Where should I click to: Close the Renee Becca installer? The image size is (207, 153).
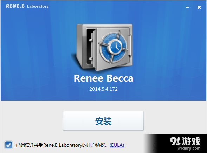tap(199, 7)
